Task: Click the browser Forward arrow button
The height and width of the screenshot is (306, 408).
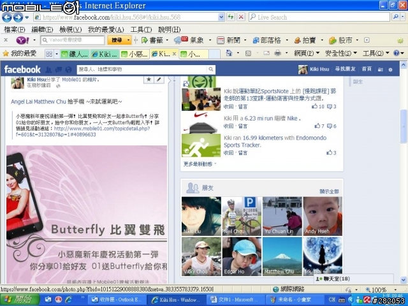Action: [18, 17]
